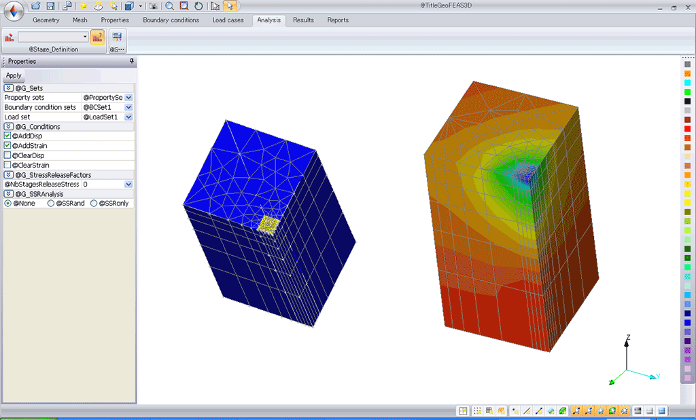Open the Stage Definition combo box
This screenshot has width=696, height=420.
(x=53, y=37)
